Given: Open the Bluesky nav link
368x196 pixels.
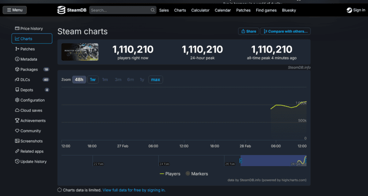Looking at the screenshot, I should [289, 10].
